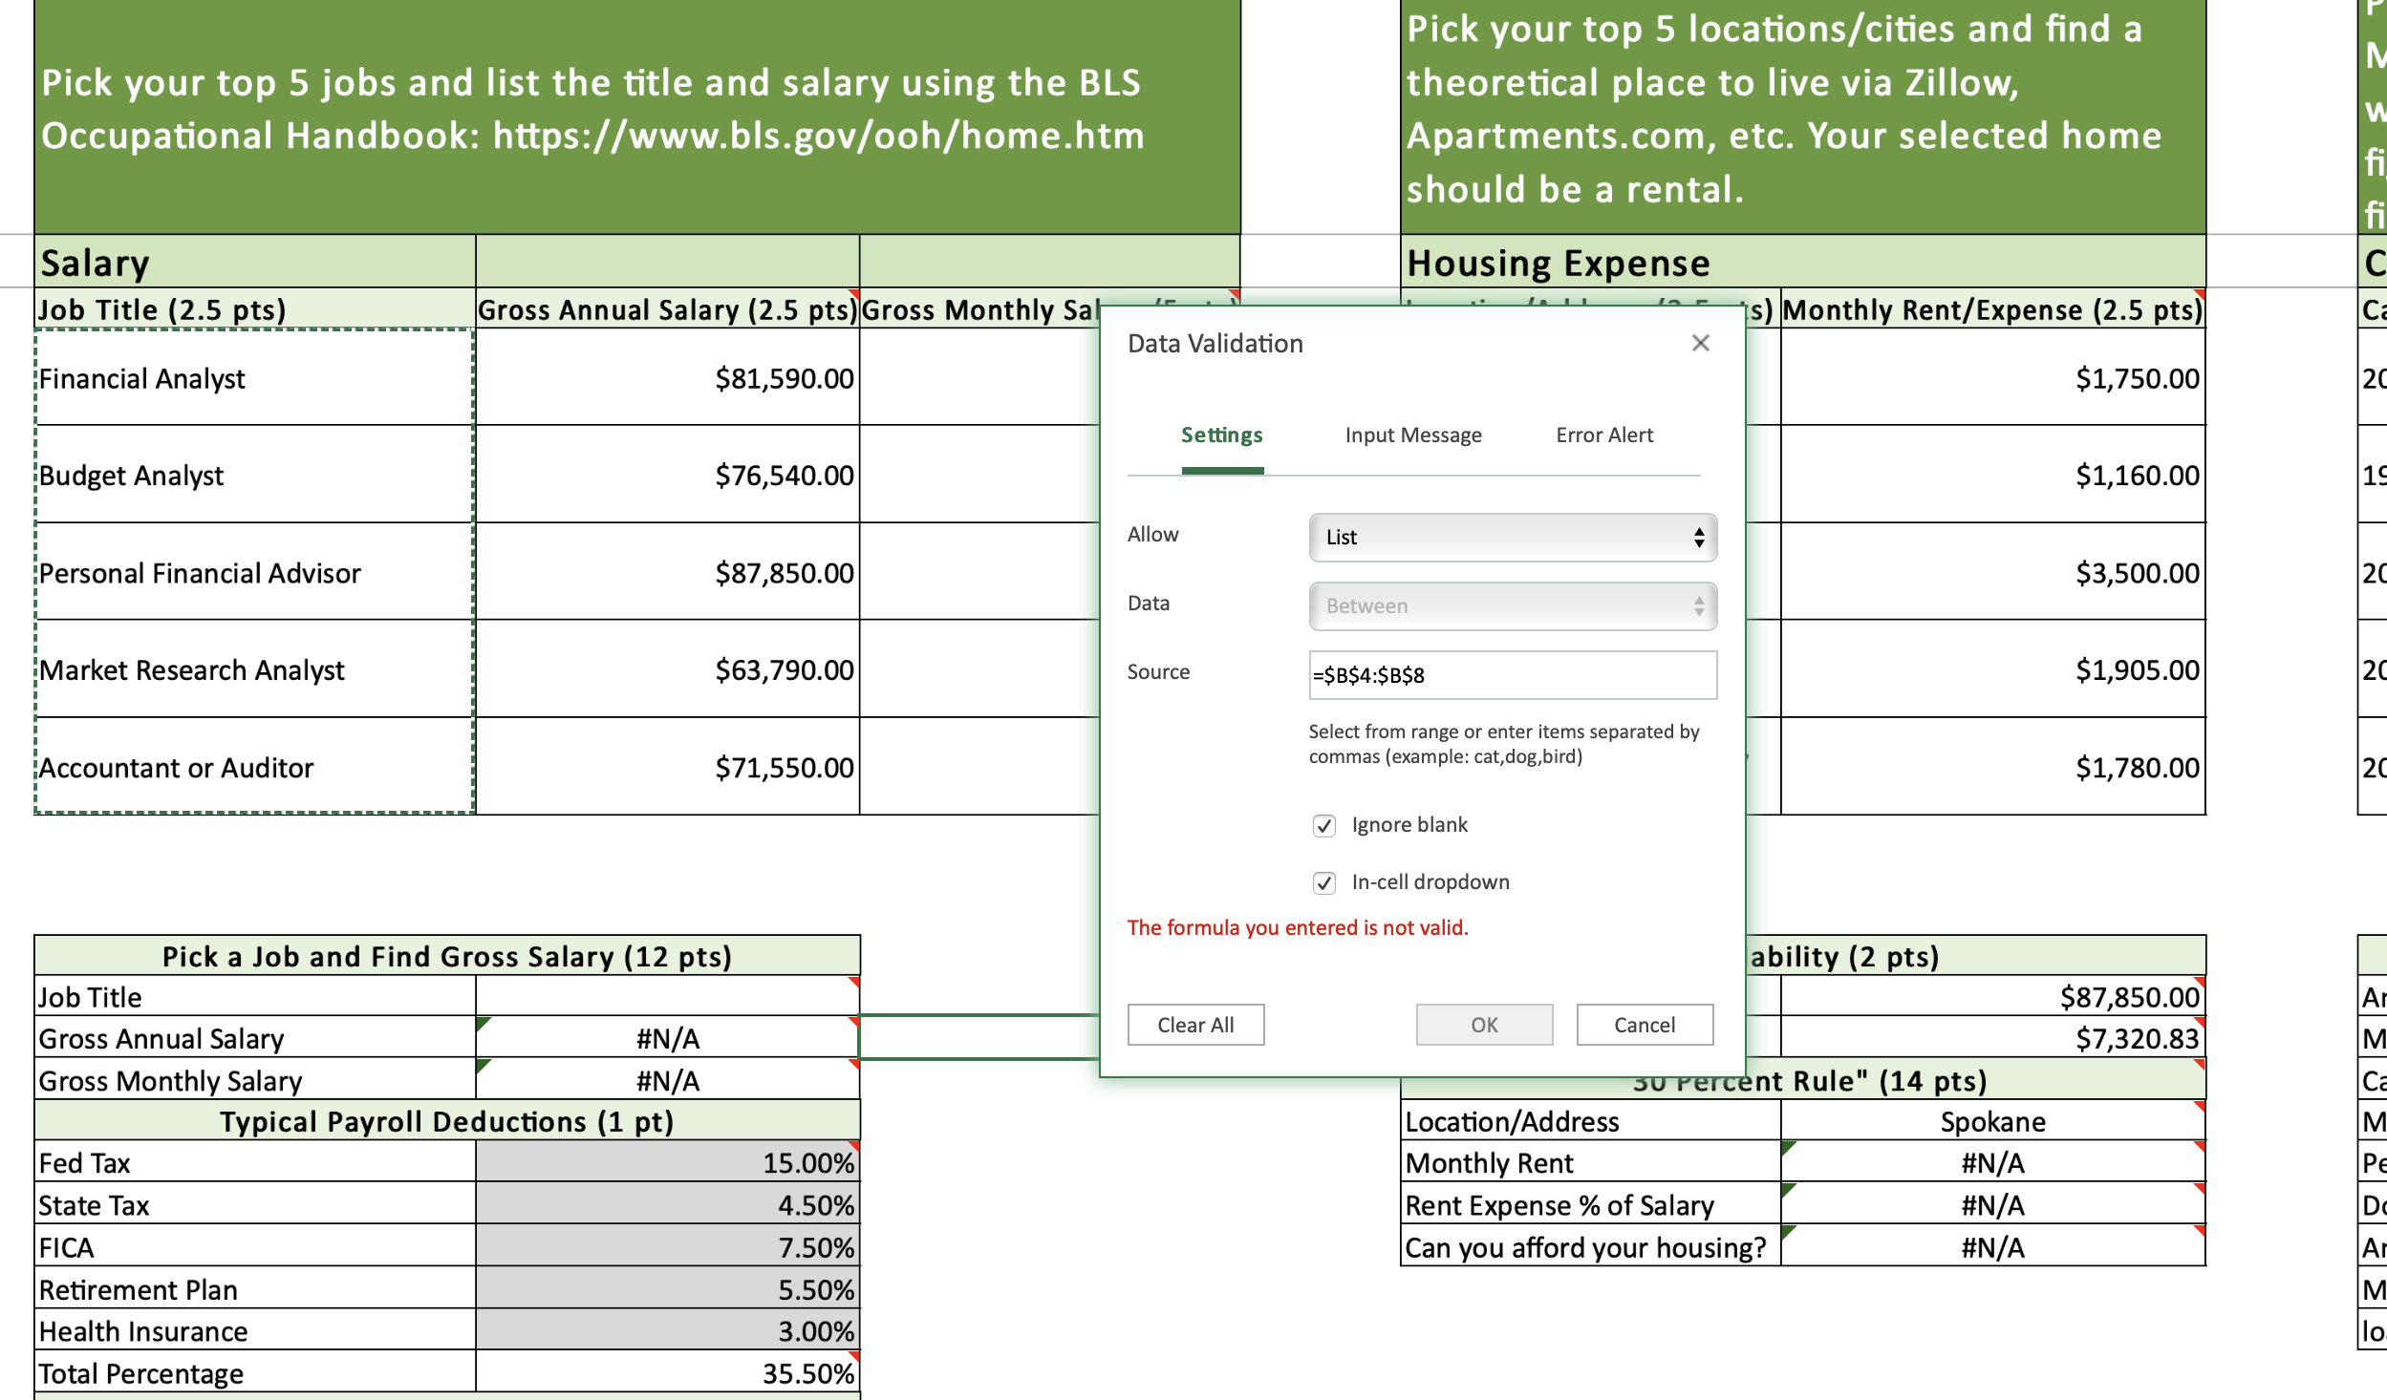Open the Data criteria dropdown showing Between
The height and width of the screenshot is (1400, 2387).
1511,605
